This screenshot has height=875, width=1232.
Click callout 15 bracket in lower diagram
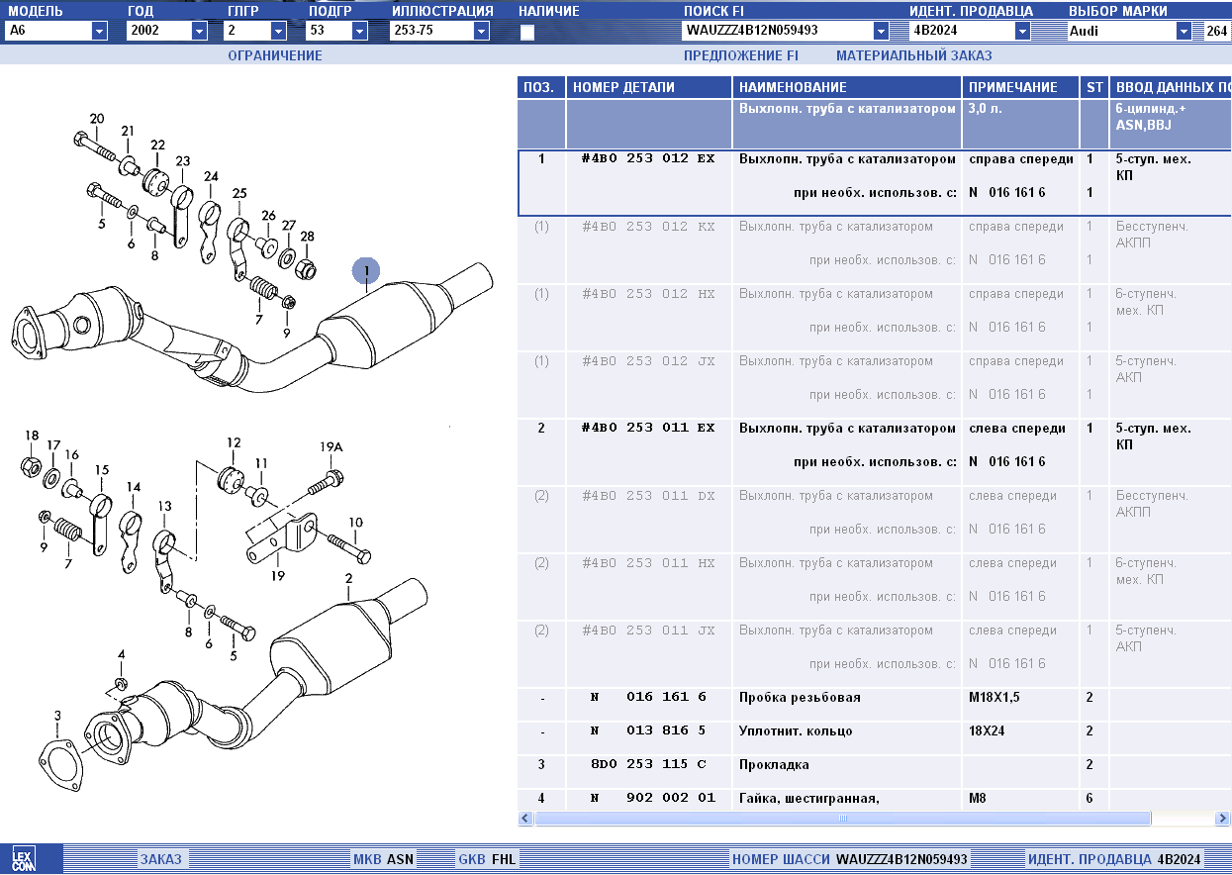(102, 470)
